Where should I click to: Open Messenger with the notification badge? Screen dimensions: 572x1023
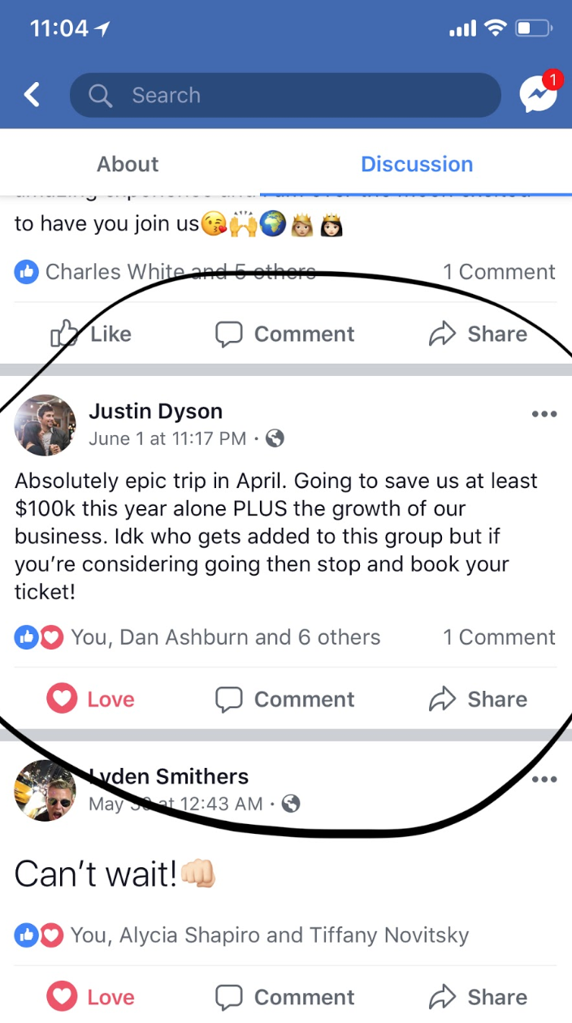coord(539,95)
